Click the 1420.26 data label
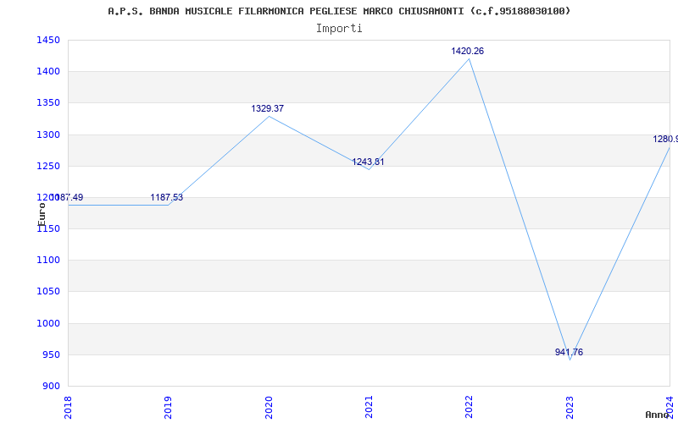Screen dimensions: 678x423 pos(468,51)
